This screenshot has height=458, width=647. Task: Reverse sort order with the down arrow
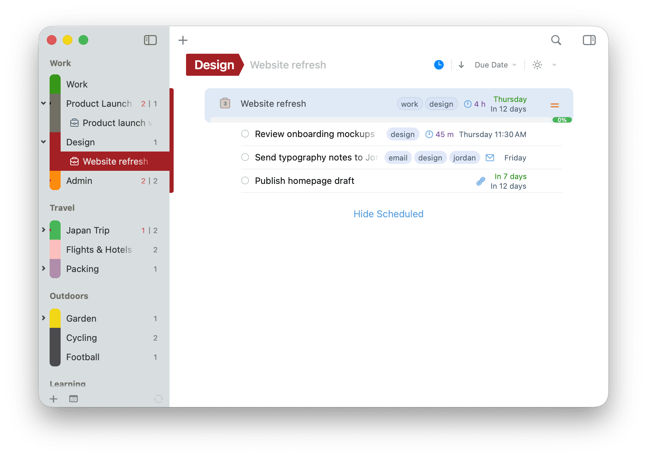pyautogui.click(x=461, y=65)
